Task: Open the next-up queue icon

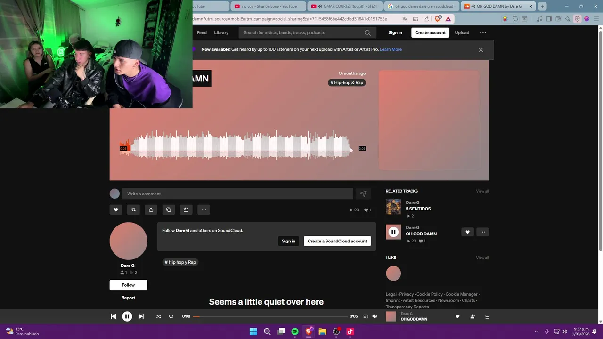Action: [x=487, y=316]
